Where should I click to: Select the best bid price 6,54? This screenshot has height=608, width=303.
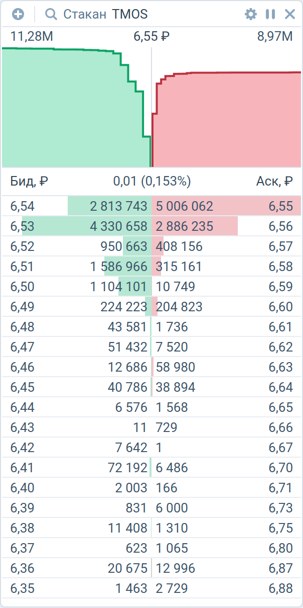pyautogui.click(x=23, y=206)
